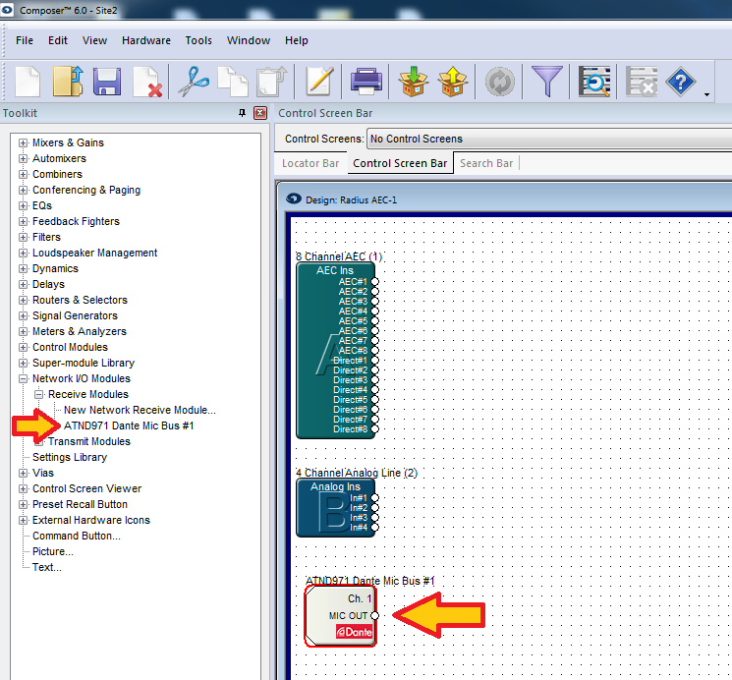The height and width of the screenshot is (680, 732).
Task: Click the Composer icon in the title bar
Action: (x=7, y=10)
